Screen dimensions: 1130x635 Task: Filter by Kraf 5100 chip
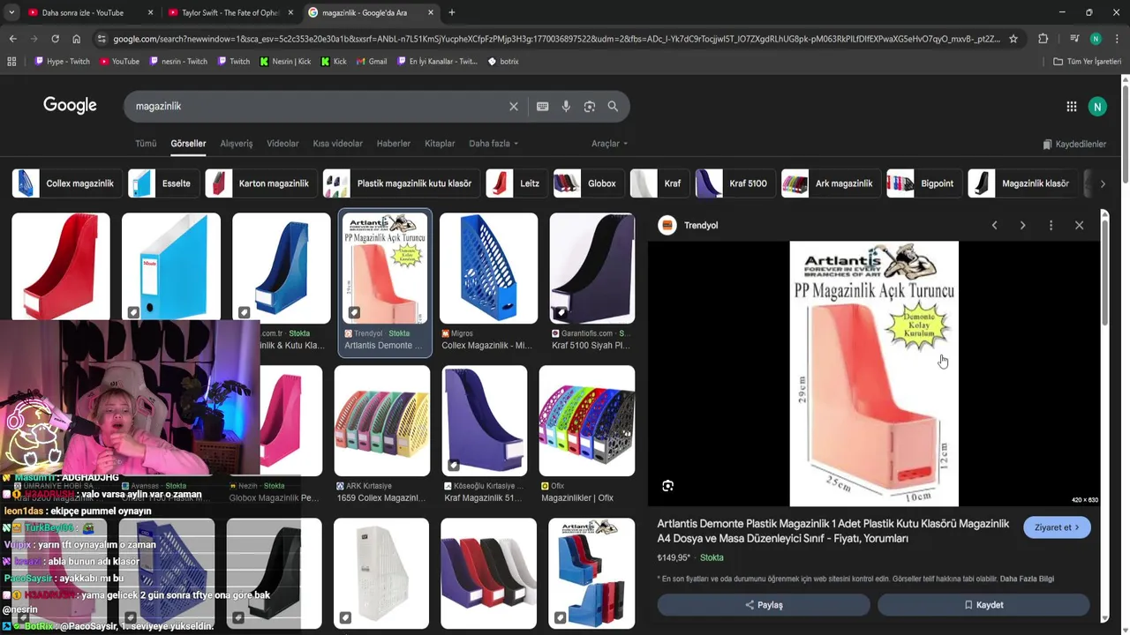click(735, 183)
